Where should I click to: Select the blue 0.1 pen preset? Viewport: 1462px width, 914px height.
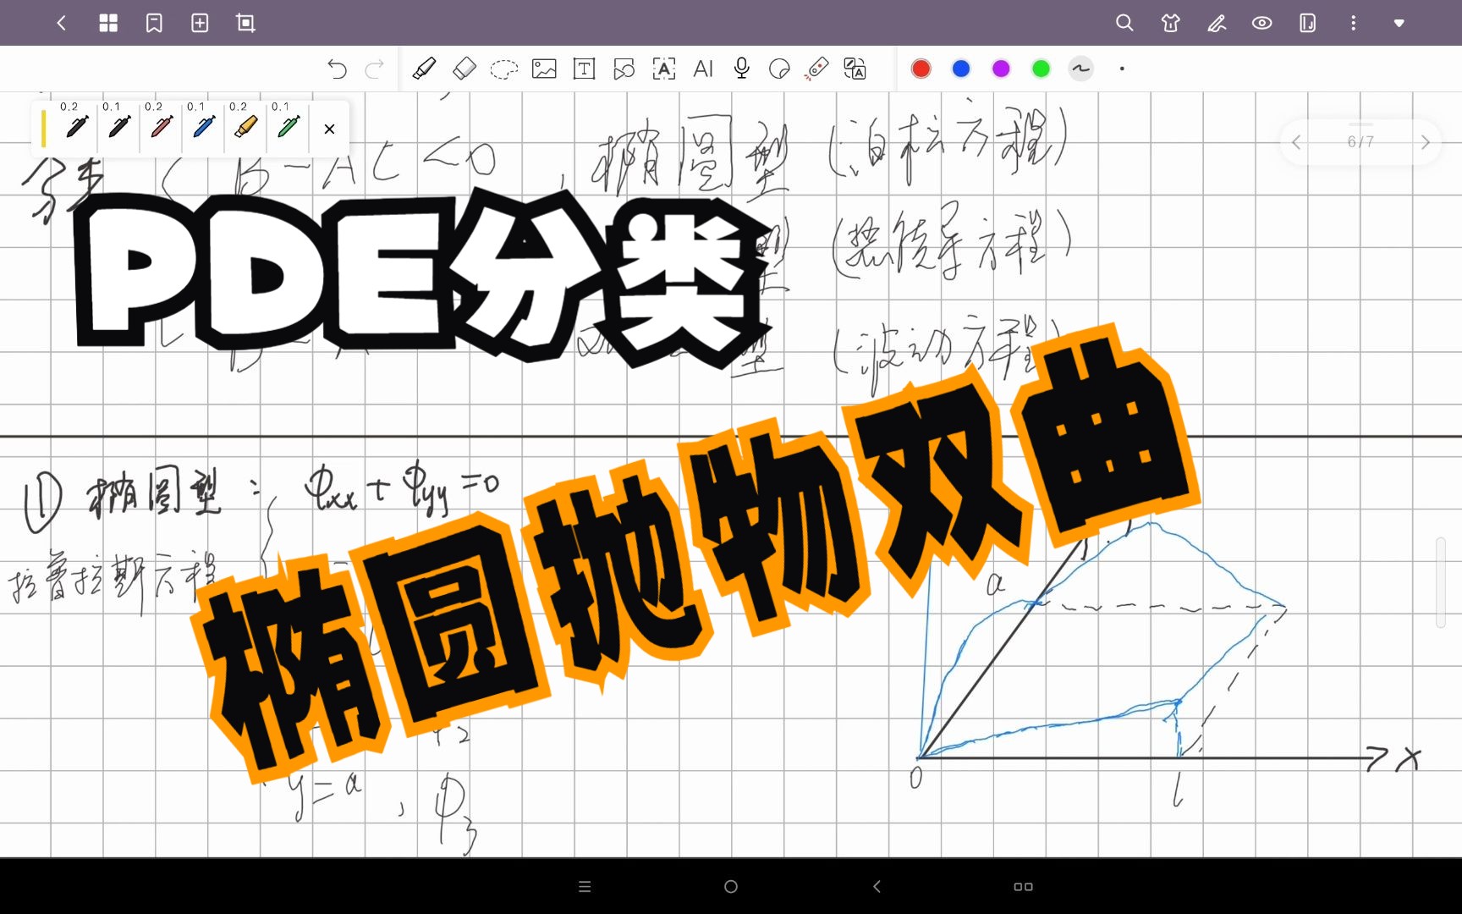203,127
